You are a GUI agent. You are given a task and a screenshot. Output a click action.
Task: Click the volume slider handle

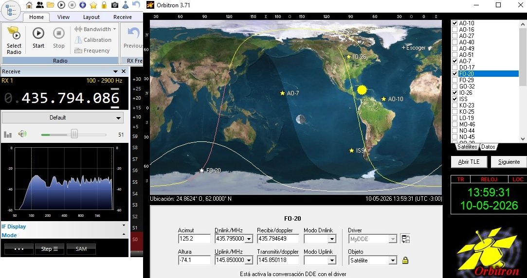74,134
